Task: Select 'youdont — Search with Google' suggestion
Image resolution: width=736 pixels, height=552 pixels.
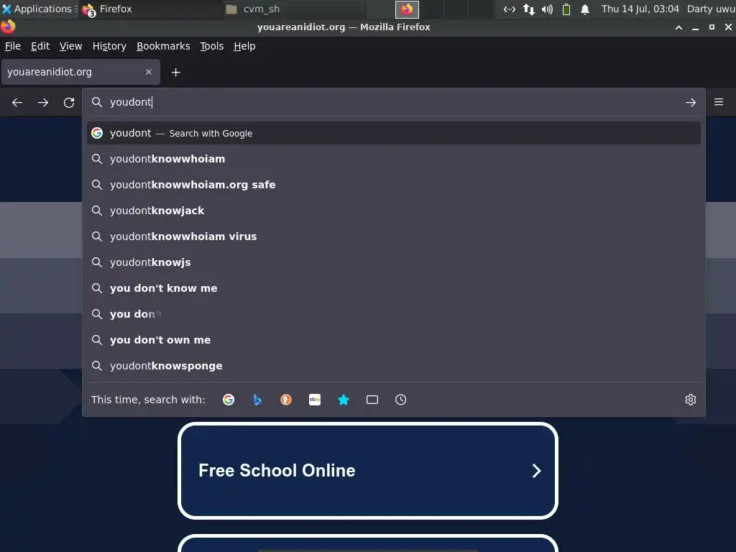Action: click(393, 133)
